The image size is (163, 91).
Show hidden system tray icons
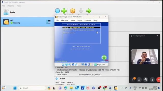[x=122, y=88]
